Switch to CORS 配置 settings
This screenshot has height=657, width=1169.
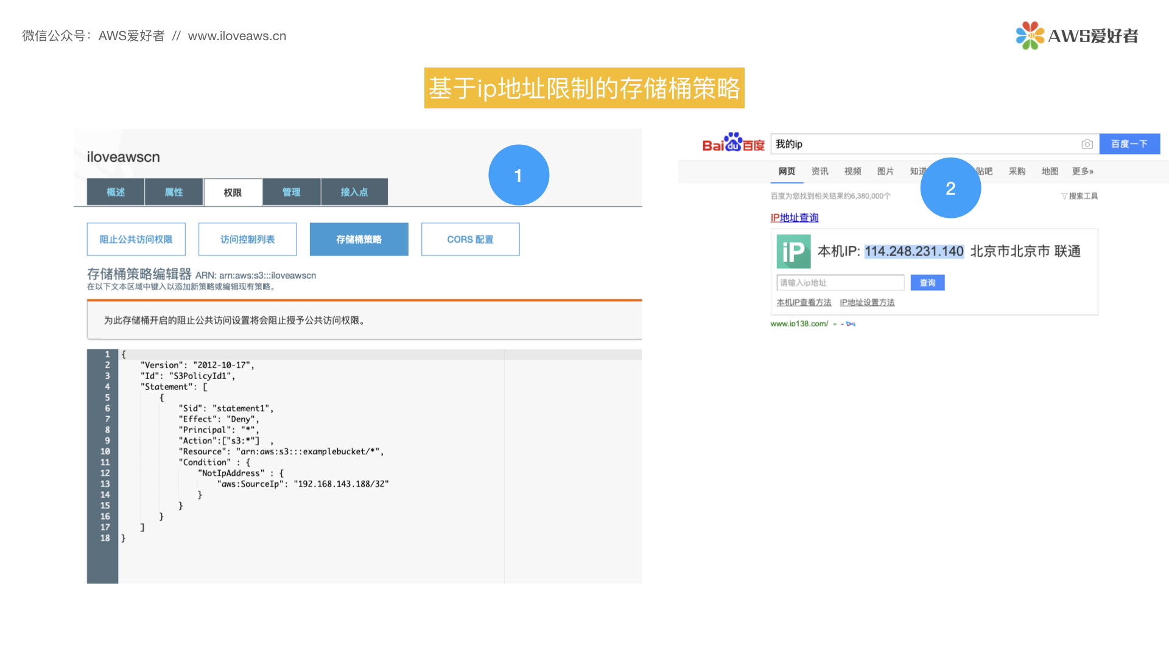point(470,239)
